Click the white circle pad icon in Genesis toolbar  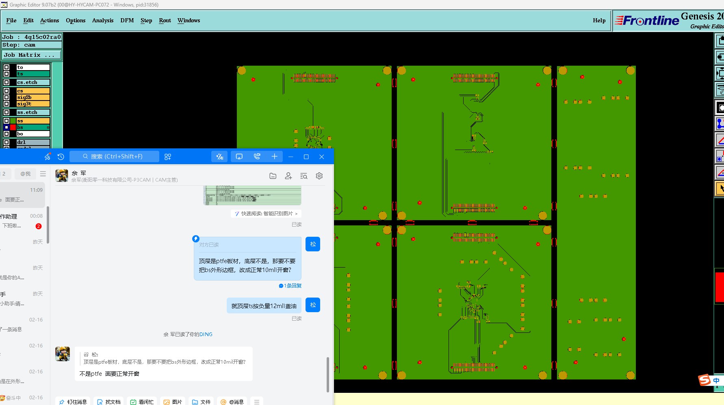(720, 107)
